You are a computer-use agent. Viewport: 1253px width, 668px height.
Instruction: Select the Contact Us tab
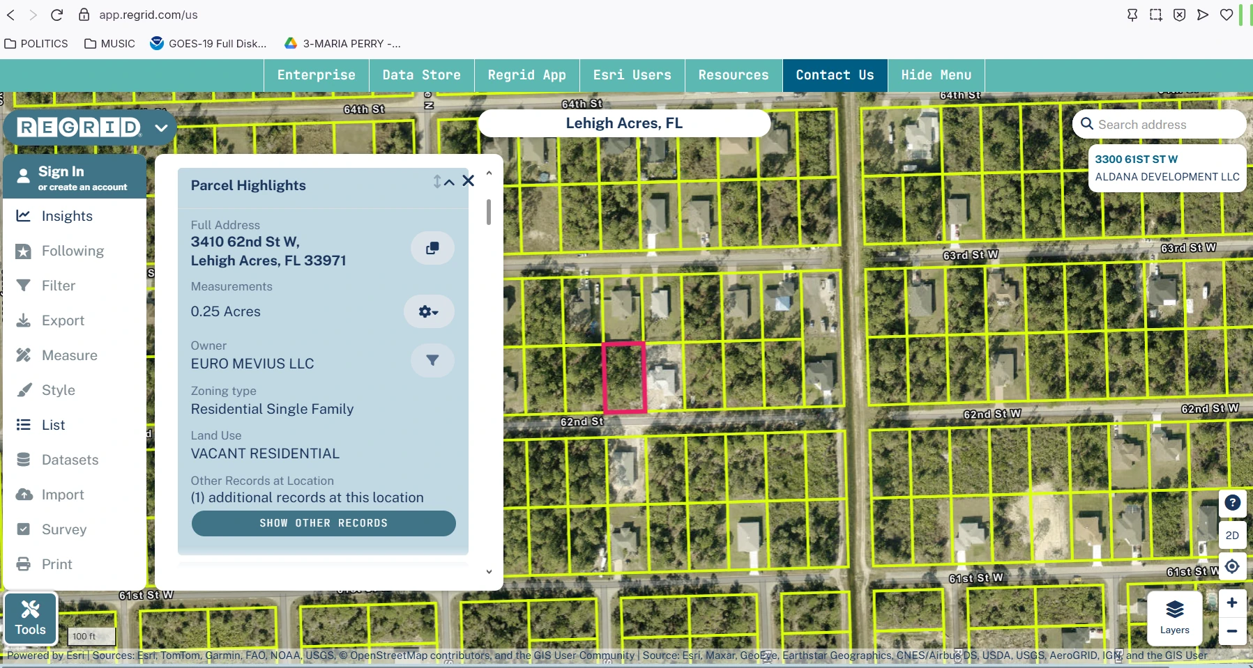click(x=834, y=75)
